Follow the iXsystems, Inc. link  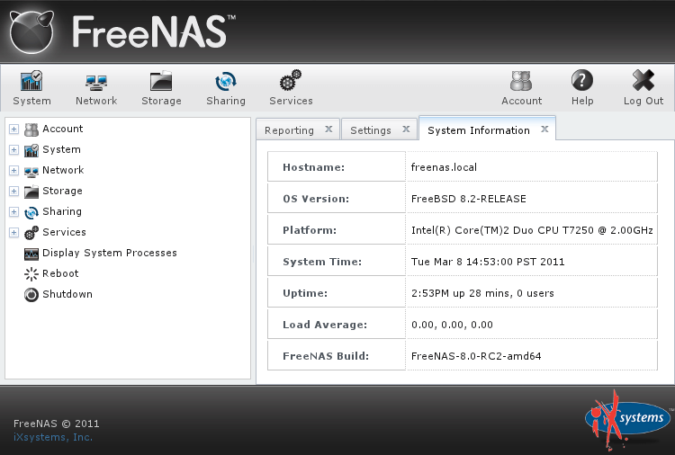[53, 437]
